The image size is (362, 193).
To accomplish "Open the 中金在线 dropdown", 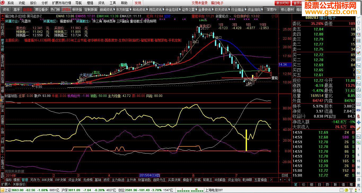I will point(173,10).
